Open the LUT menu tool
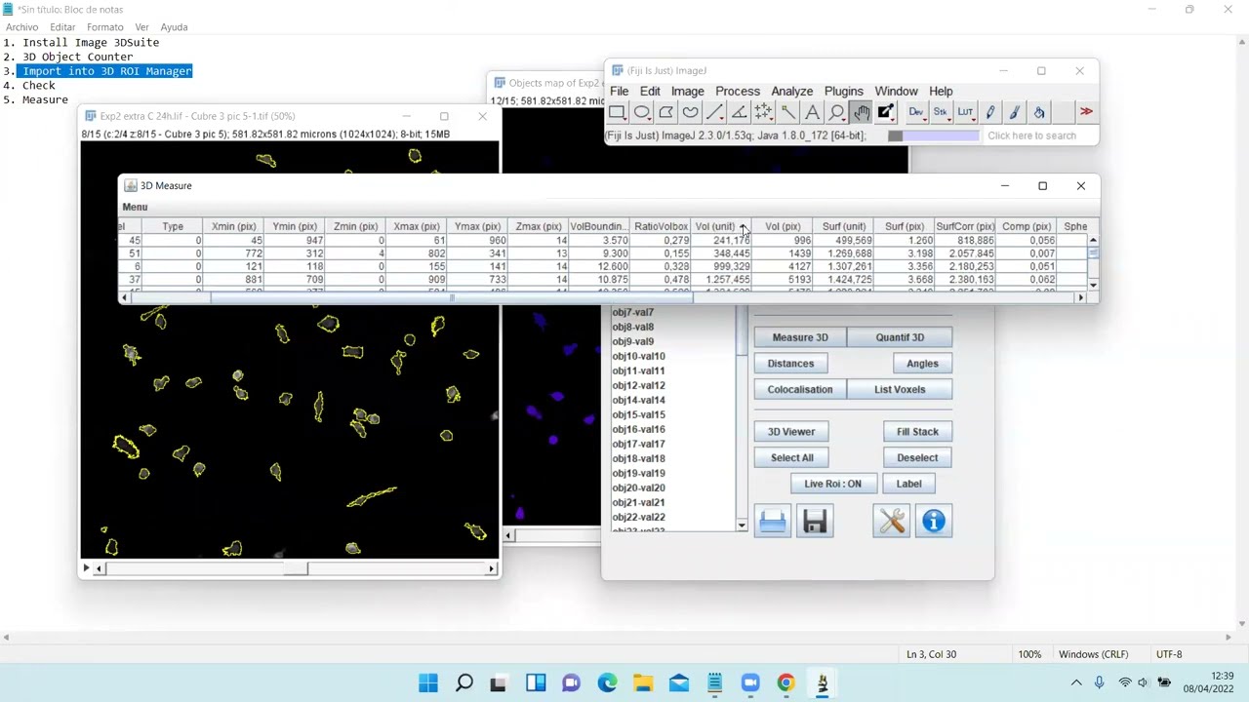The height and width of the screenshot is (702, 1249). pos(965,112)
